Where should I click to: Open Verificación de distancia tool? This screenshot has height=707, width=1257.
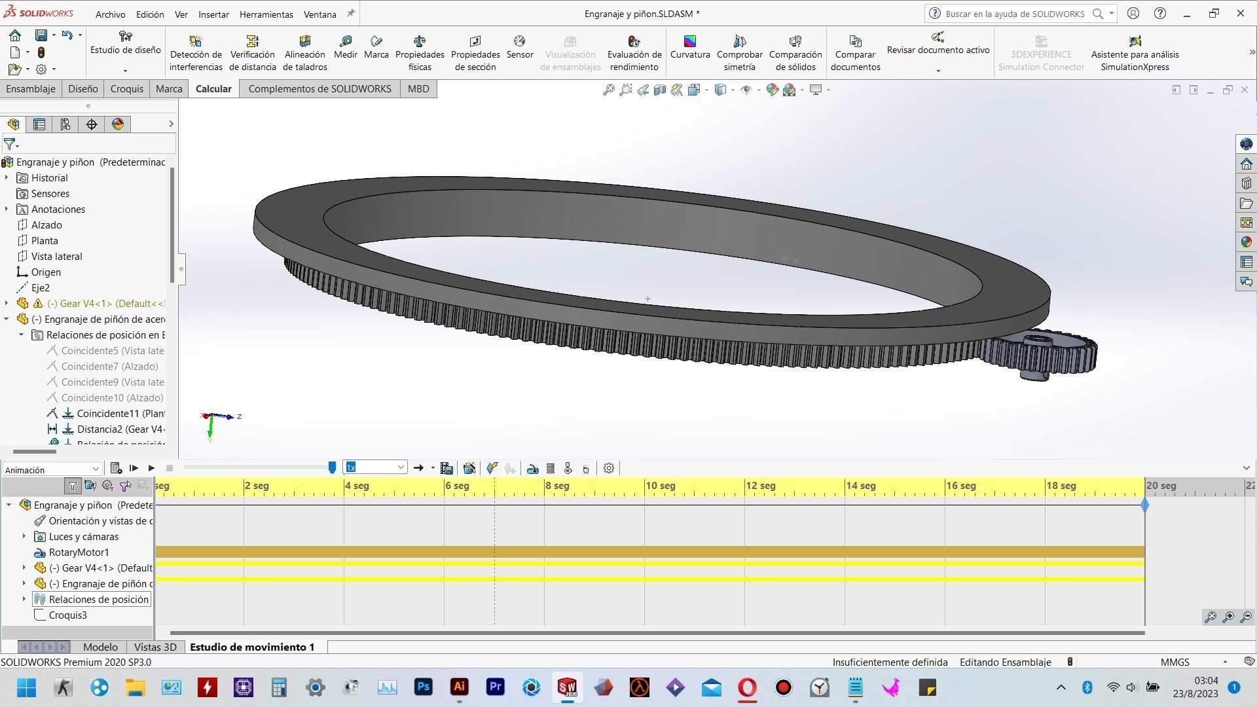click(x=253, y=53)
